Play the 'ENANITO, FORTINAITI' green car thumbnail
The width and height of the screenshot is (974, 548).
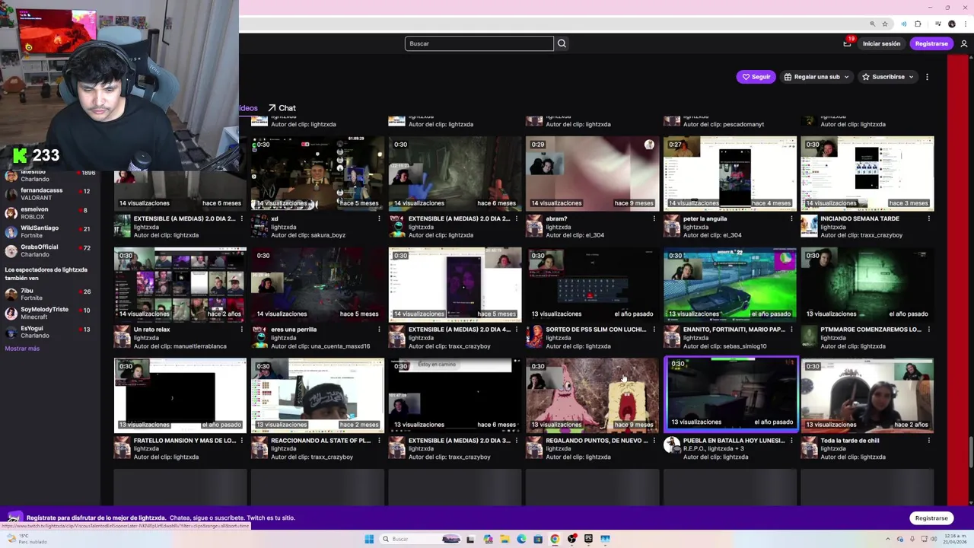click(730, 285)
